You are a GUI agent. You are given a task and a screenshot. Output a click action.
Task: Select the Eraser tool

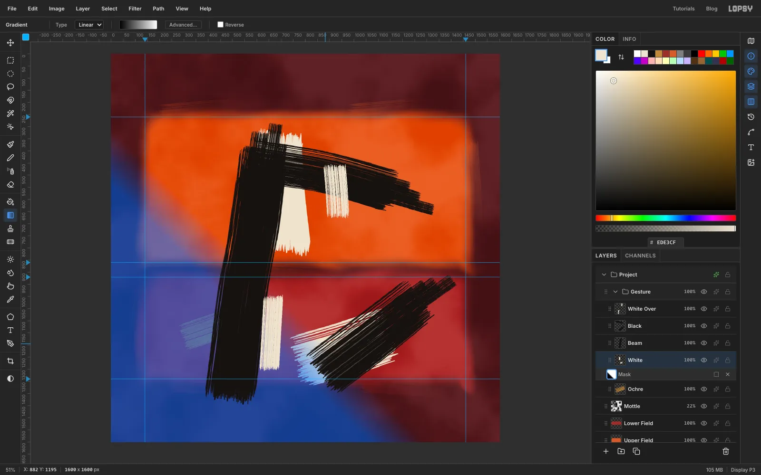coord(10,184)
